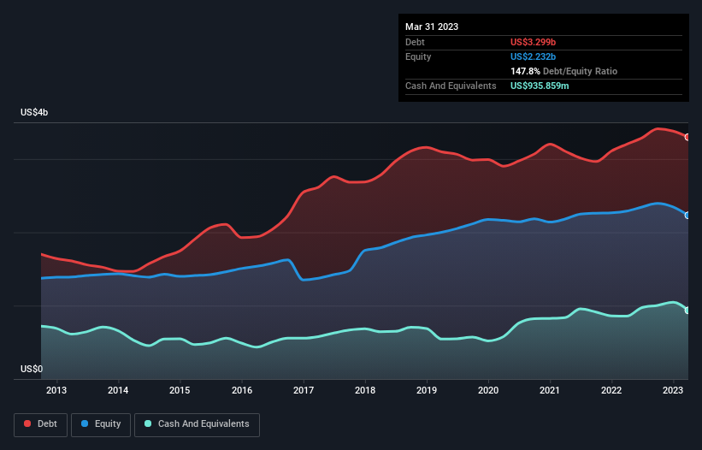Click the red dot in Debt legend
The height and width of the screenshot is (450, 702).
pyautogui.click(x=27, y=423)
